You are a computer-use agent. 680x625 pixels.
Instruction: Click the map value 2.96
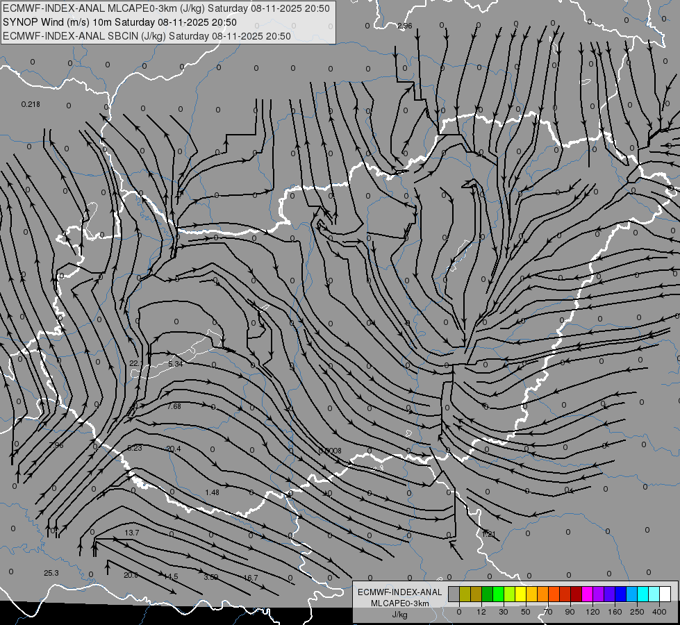[405, 26]
